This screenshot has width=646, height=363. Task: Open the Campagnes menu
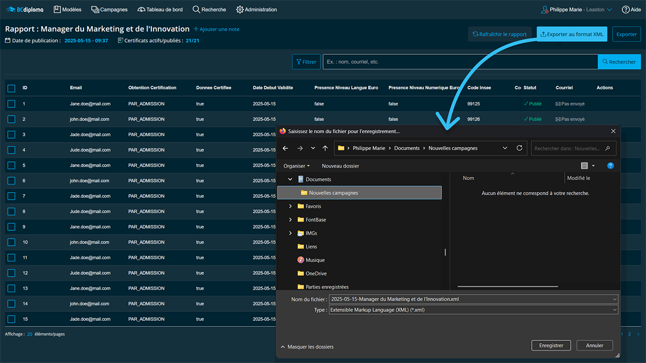[109, 10]
